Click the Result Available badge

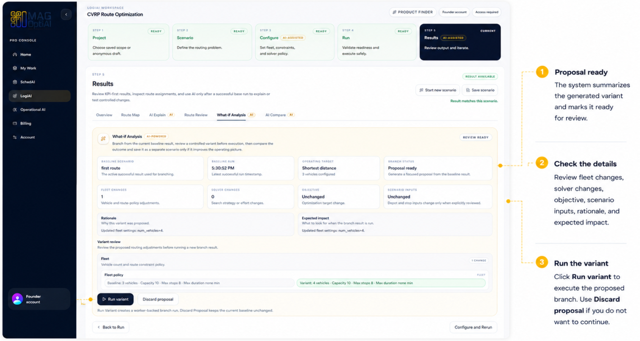click(x=480, y=76)
